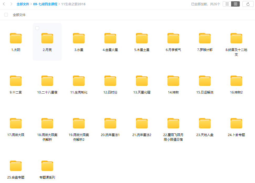Open the 15.日运解说 folder icon
Image resolution: width=255 pixels, height=183 pixels.
205,81
